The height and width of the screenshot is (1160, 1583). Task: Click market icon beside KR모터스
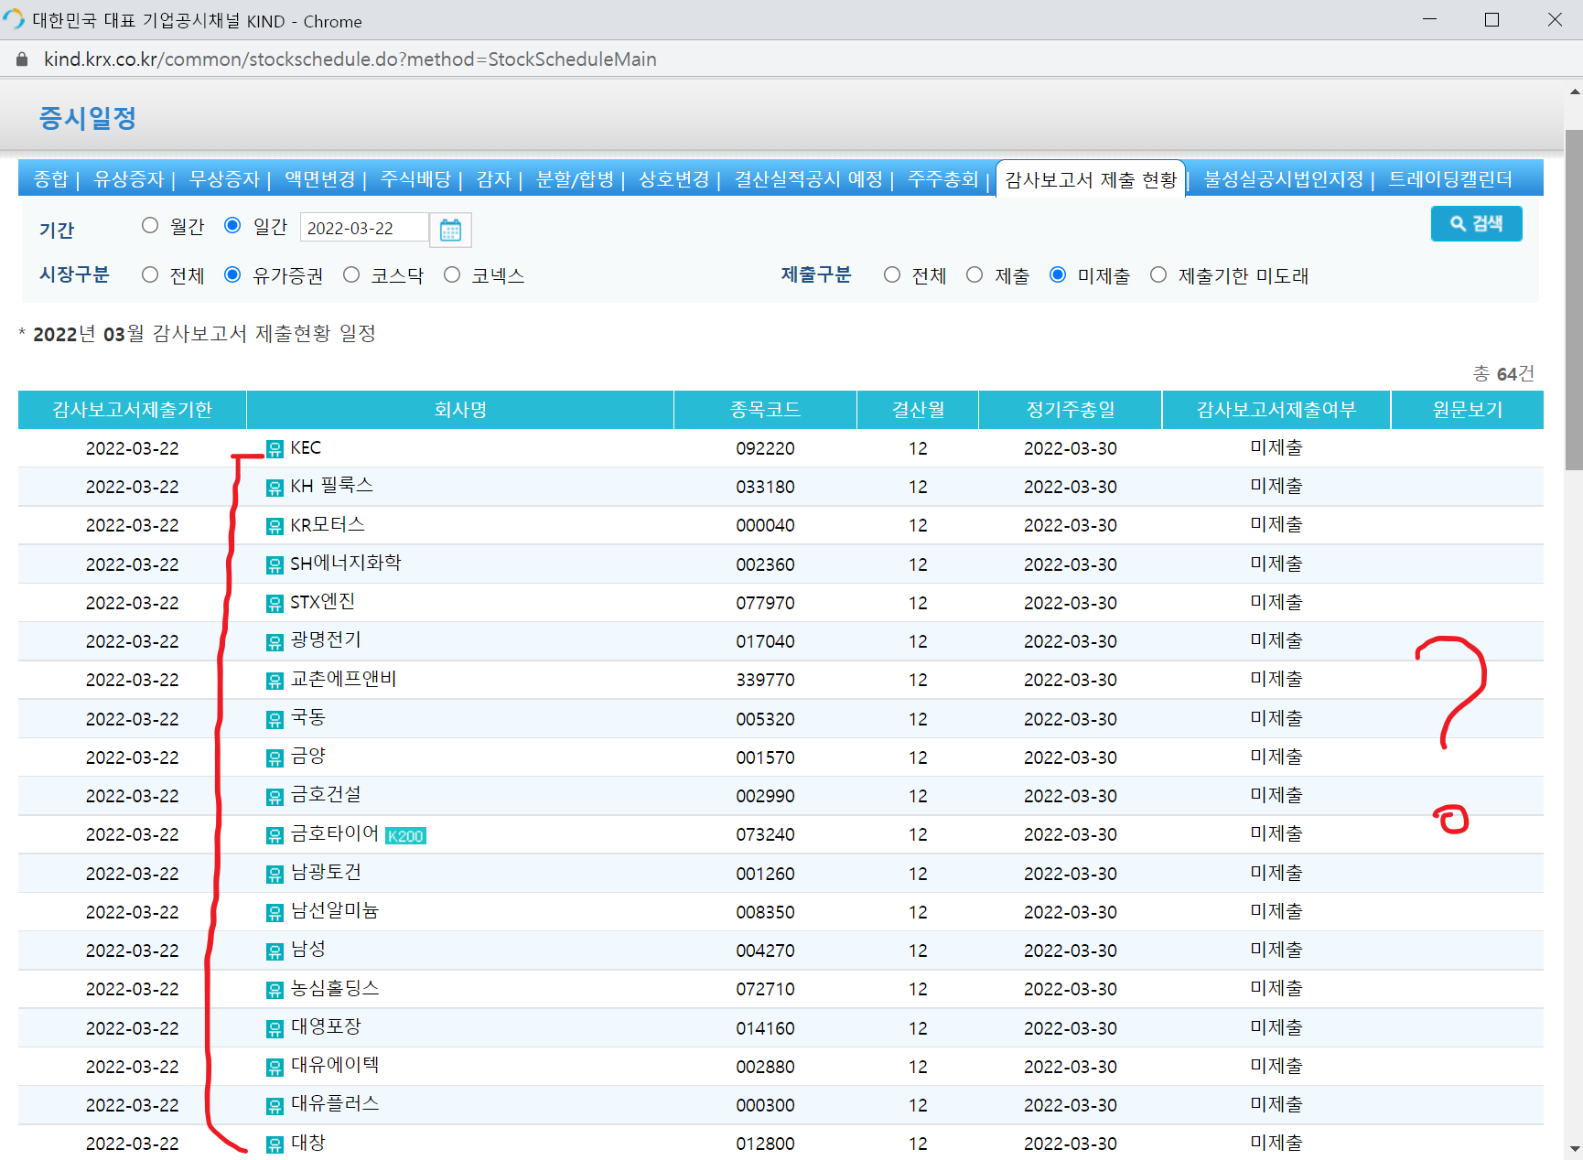tap(275, 526)
